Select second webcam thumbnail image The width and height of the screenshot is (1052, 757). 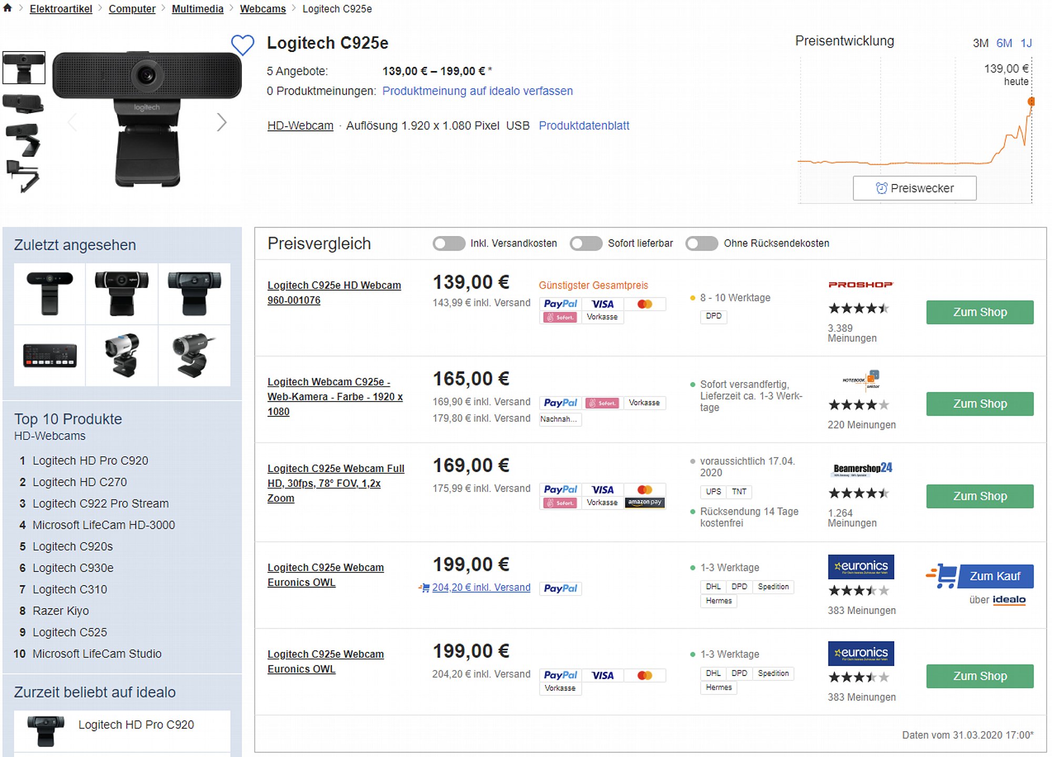tap(23, 103)
